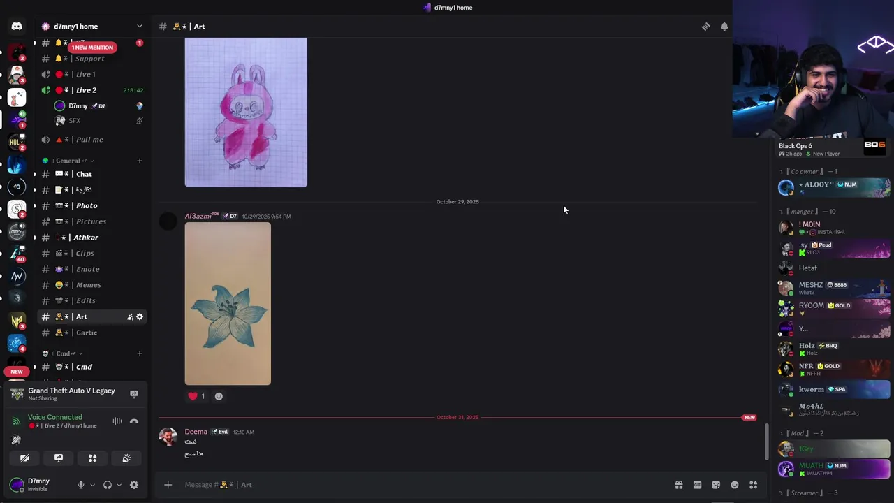Open the Memes channel
This screenshot has height=503, width=894.
[92, 285]
